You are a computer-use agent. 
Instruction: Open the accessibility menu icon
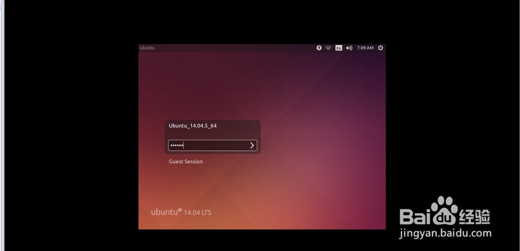click(x=319, y=48)
